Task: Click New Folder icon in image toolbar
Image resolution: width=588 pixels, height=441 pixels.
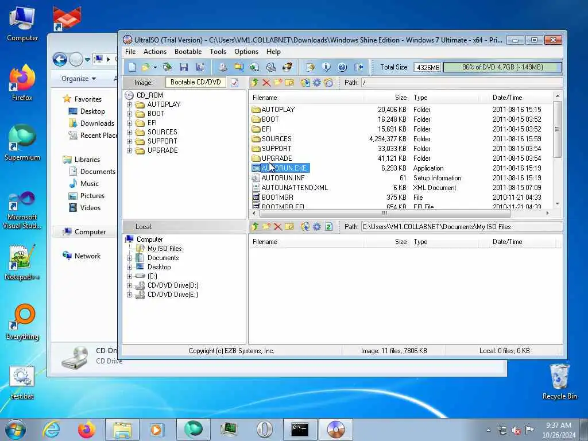Action: click(278, 83)
